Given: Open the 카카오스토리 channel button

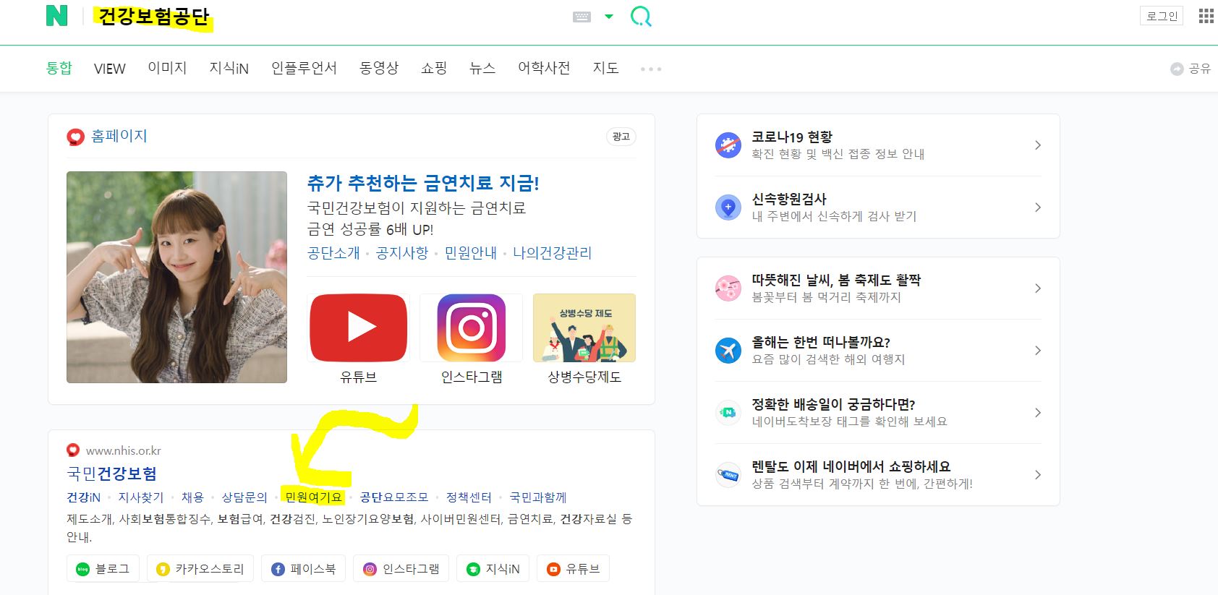Looking at the screenshot, I should click(200, 569).
